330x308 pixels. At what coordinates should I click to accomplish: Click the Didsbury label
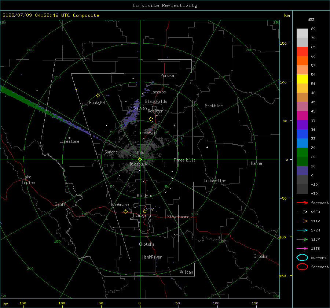point(138,164)
